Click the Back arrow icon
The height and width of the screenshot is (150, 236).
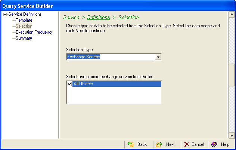(130, 144)
